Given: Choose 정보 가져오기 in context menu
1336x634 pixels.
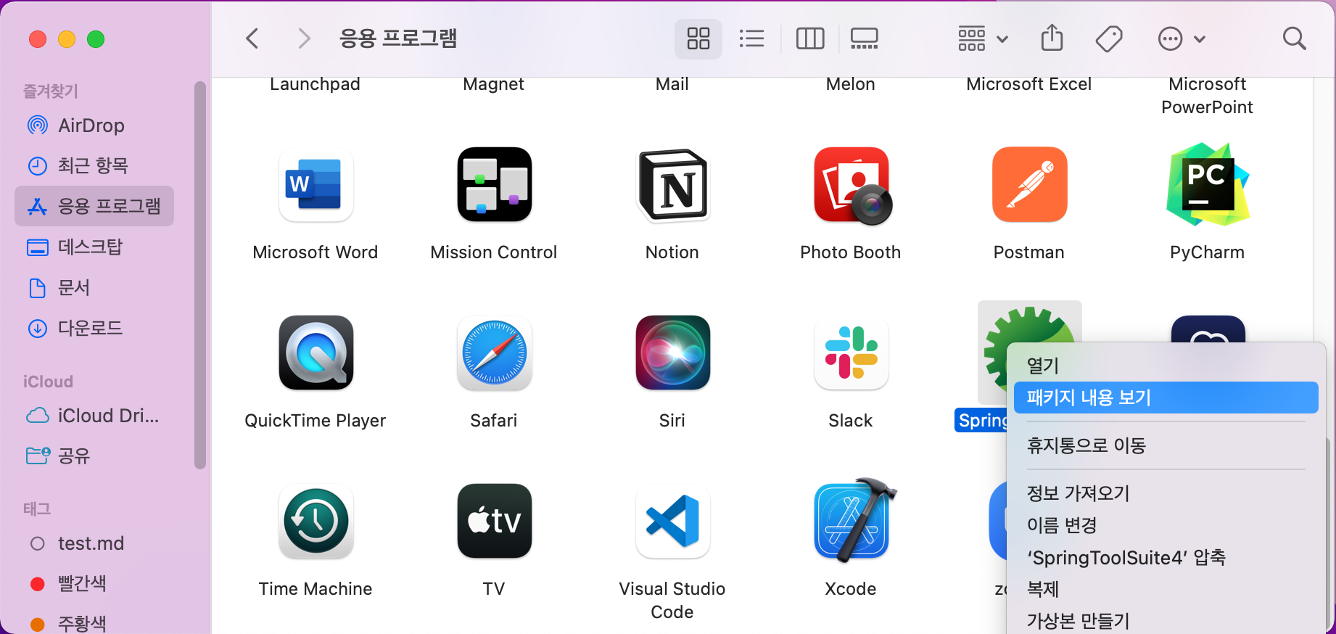Looking at the screenshot, I should (x=1166, y=493).
